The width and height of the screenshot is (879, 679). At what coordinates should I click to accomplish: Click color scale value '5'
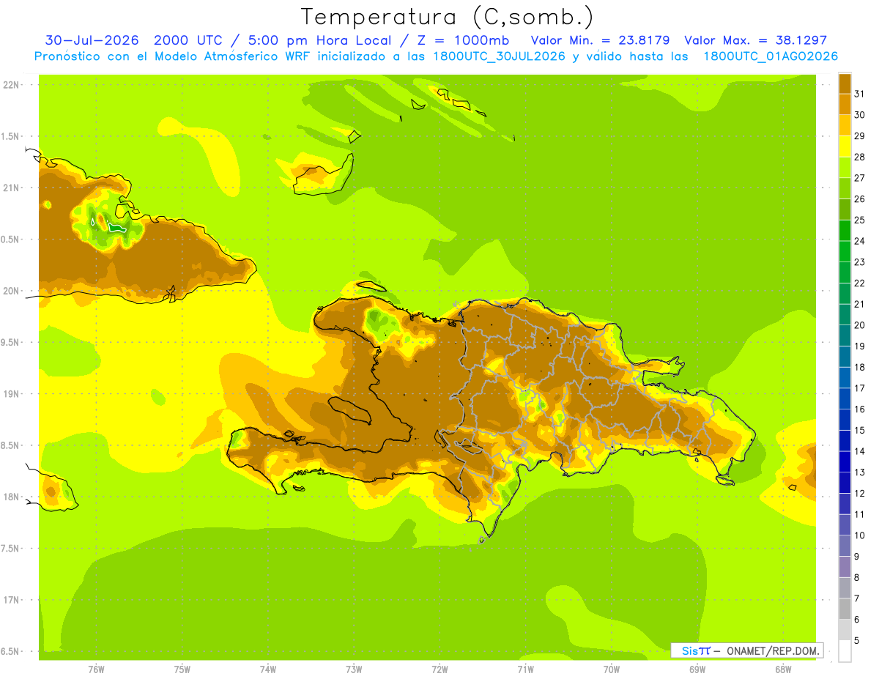point(857,640)
